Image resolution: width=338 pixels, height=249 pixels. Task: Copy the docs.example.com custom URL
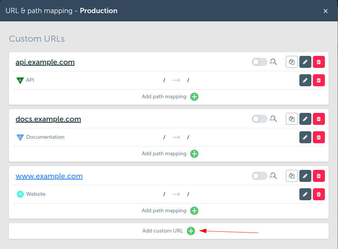pos(292,119)
